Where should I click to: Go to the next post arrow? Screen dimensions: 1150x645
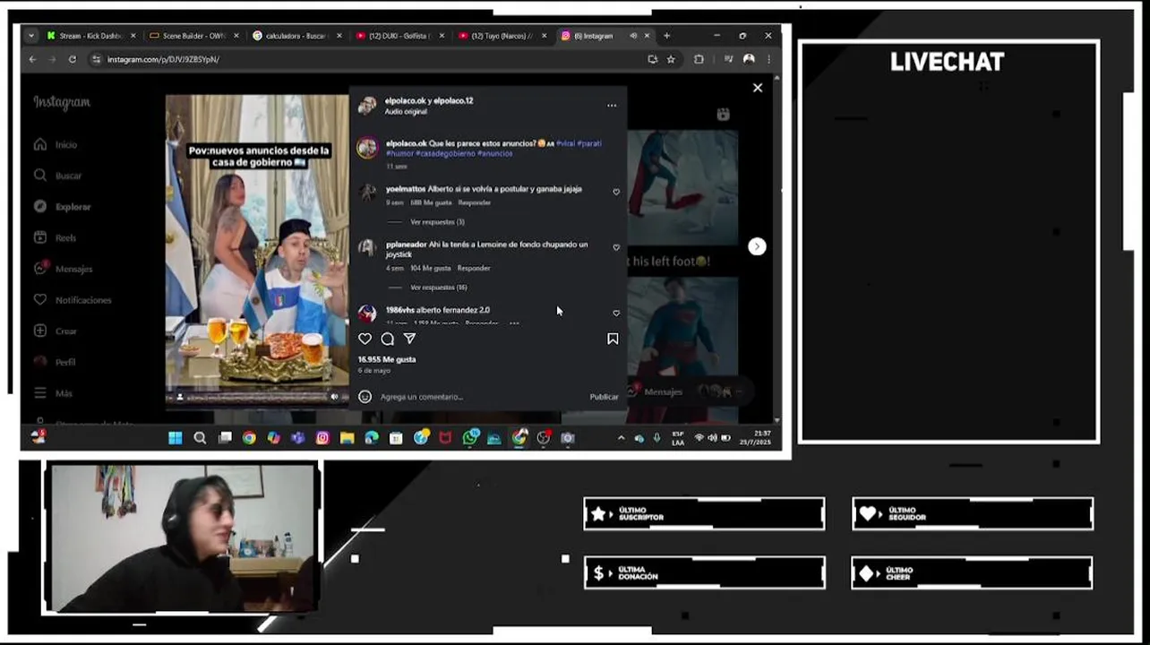757,246
